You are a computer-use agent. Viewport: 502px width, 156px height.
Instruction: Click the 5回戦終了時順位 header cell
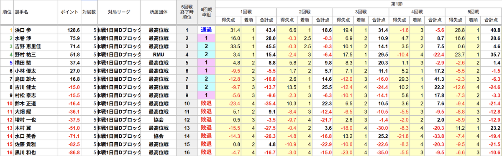tap(187, 12)
